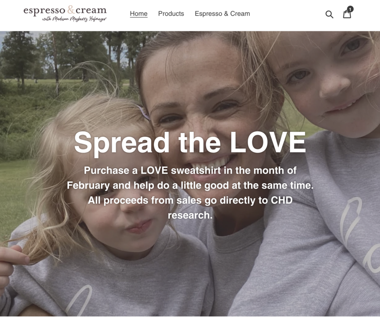Click the cart item count badge
This screenshot has width=380, height=334.
click(x=350, y=9)
